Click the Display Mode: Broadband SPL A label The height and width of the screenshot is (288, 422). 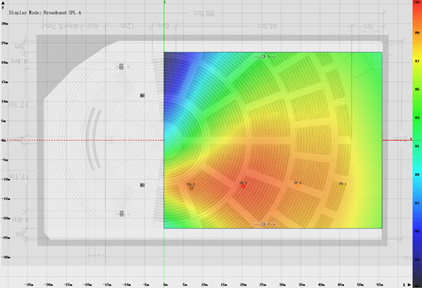[x=45, y=13]
